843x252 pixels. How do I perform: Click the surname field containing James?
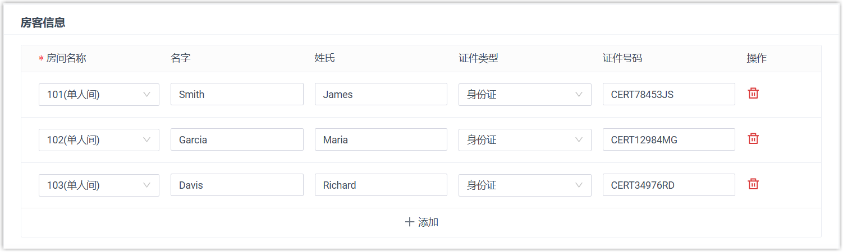[381, 95]
